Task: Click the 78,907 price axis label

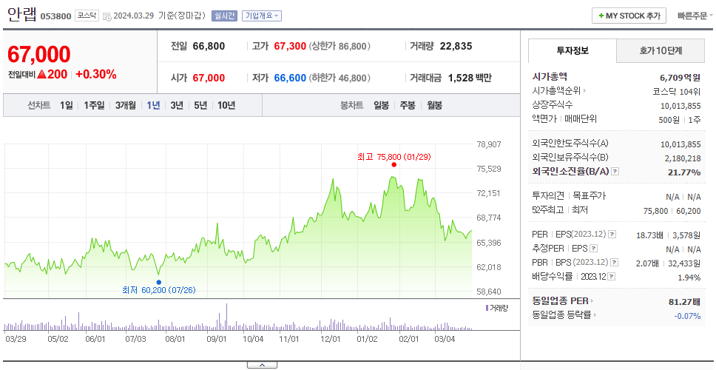Action: 489,144
